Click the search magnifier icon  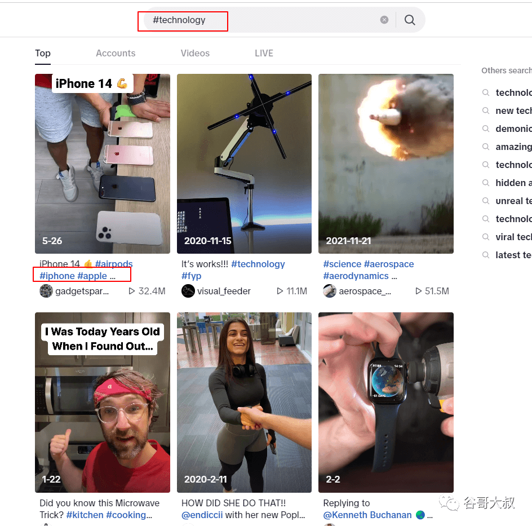click(x=410, y=20)
